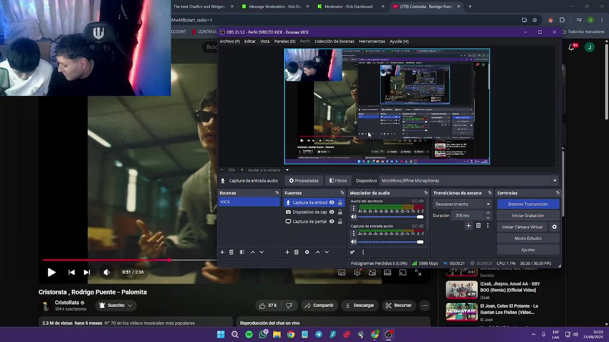
Task: Add a scene transition with plus icon
Action: point(469,226)
